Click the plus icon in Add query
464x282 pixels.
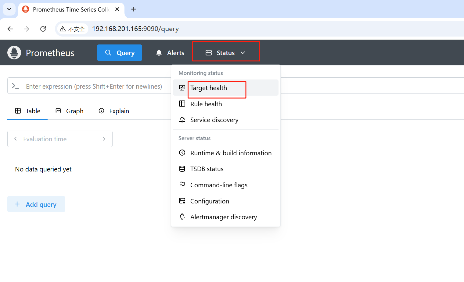pyautogui.click(x=17, y=204)
